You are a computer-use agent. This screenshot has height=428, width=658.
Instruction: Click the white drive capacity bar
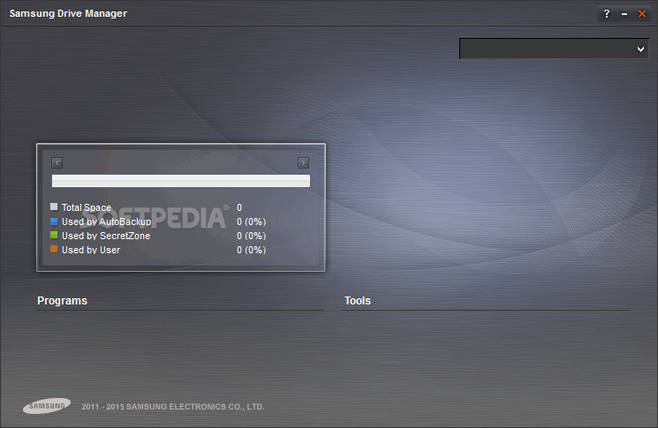181,181
